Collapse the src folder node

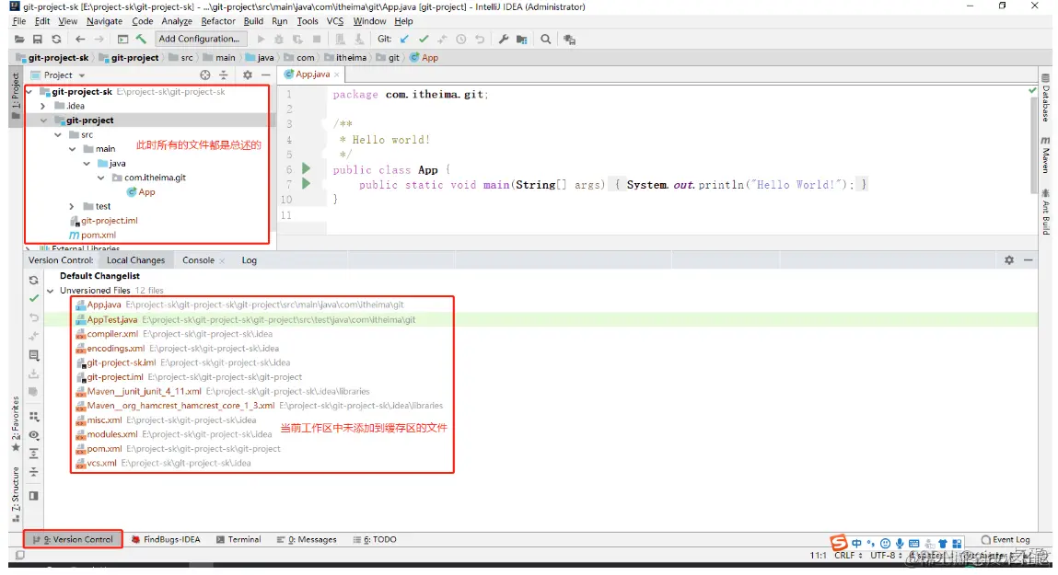(58, 135)
